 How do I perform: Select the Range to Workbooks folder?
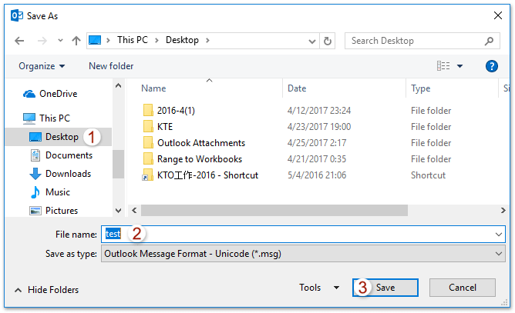click(200, 159)
